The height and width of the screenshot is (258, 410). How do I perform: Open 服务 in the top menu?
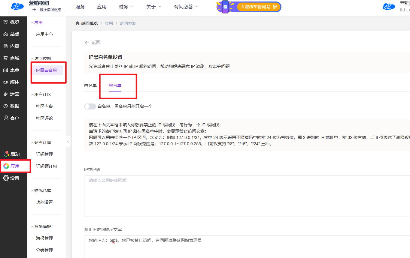point(80,7)
